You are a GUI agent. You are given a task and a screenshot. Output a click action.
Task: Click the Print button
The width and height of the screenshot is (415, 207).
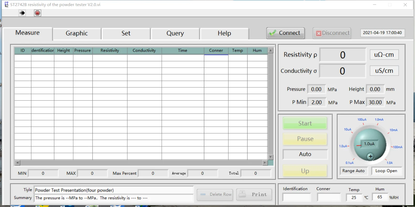click(254, 194)
